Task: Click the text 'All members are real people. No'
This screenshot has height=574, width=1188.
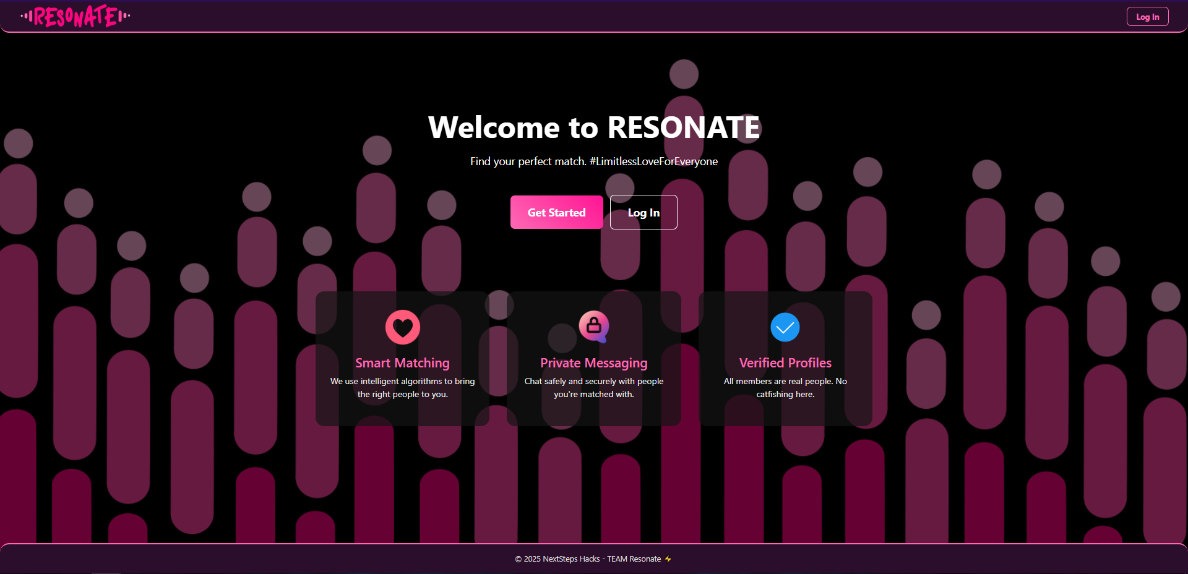Action: 785,381
